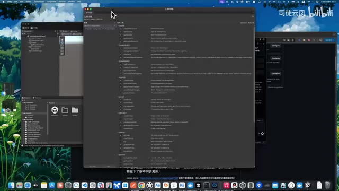The height and width of the screenshot is (191, 339).
Task: Open the cocos store hyperlink
Action: tap(159, 178)
